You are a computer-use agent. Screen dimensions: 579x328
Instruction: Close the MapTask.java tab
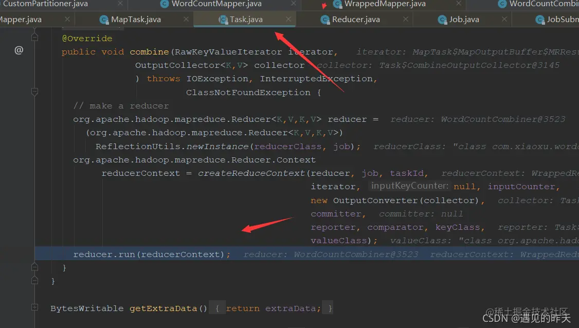tap(186, 19)
